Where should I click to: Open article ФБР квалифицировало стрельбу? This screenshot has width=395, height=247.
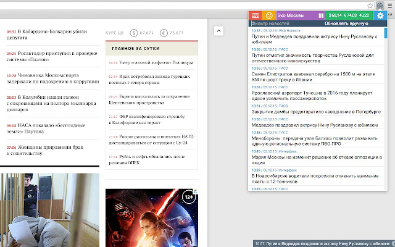coord(147,119)
